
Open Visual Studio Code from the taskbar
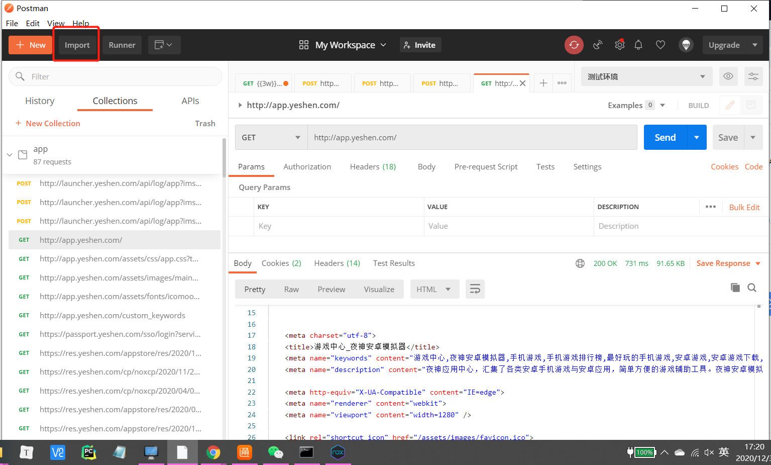click(x=58, y=452)
